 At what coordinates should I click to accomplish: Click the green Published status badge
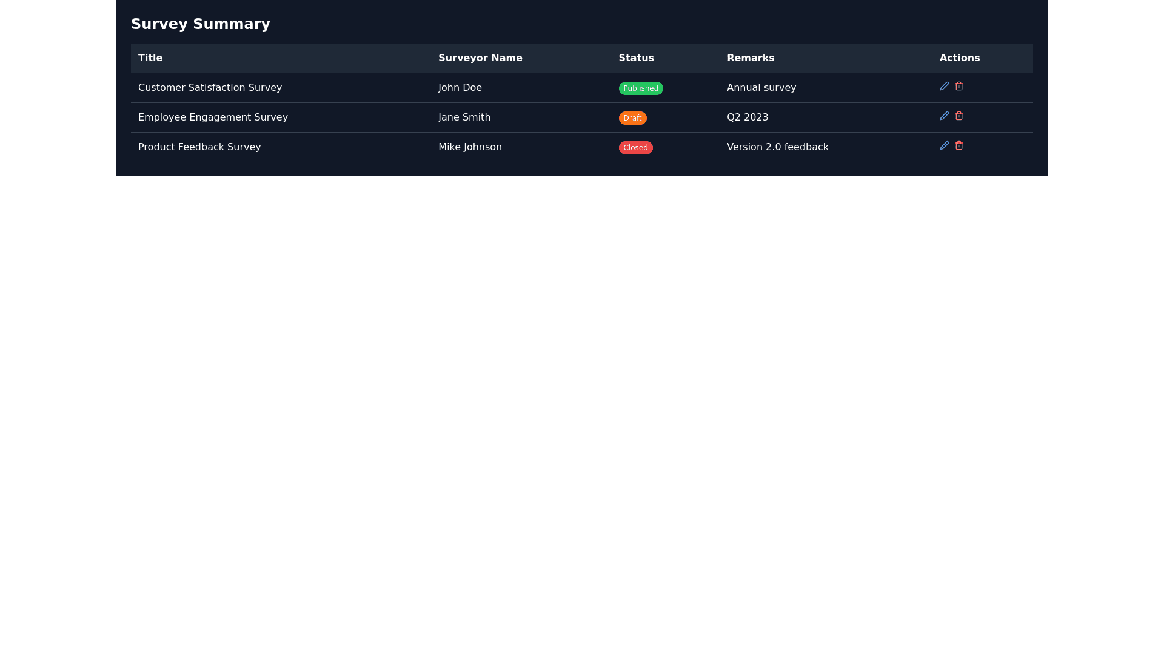click(640, 88)
